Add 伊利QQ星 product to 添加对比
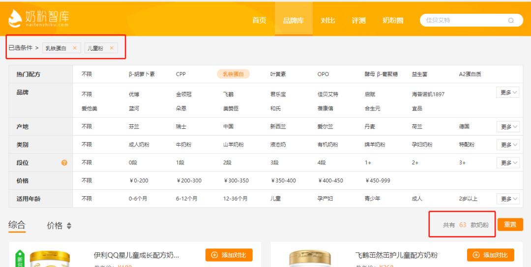Screen dimensions: 531x267 tap(229, 255)
